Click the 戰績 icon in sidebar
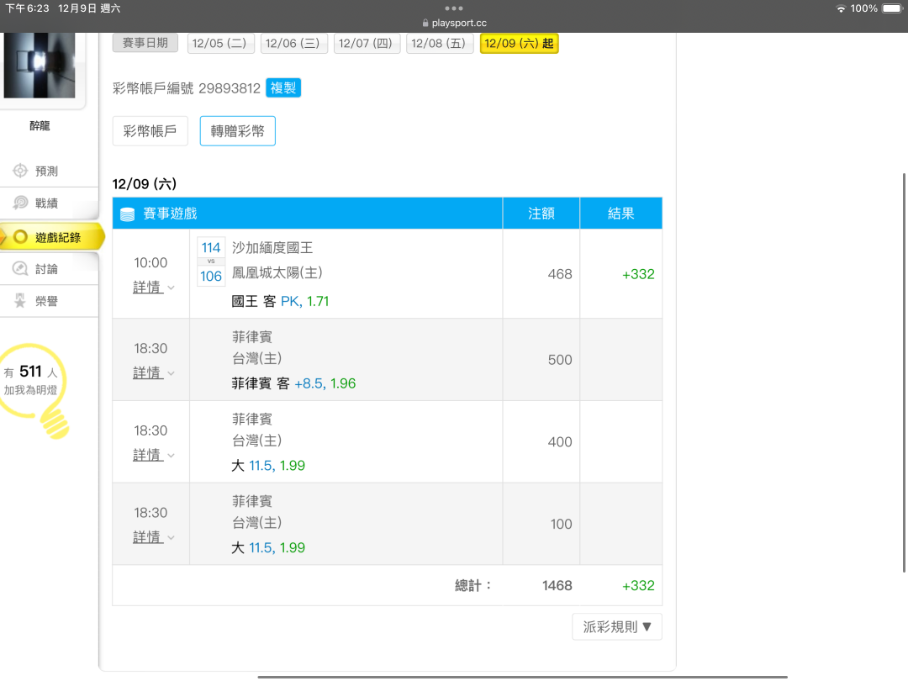 pyautogui.click(x=20, y=203)
